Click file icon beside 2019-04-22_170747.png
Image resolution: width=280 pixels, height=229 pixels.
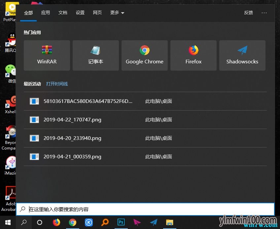(x=34, y=119)
